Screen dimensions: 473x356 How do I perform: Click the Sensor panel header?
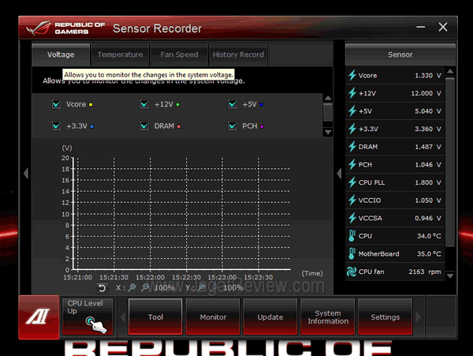click(x=400, y=54)
